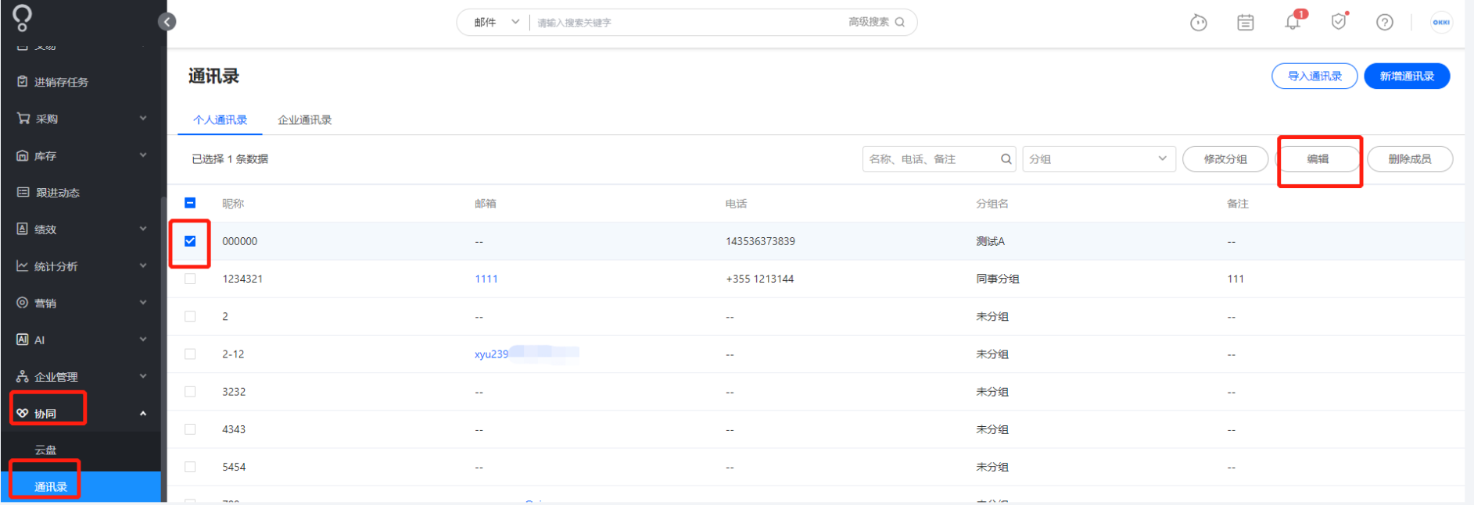Open the calendar icon in top bar

[x=1246, y=23]
